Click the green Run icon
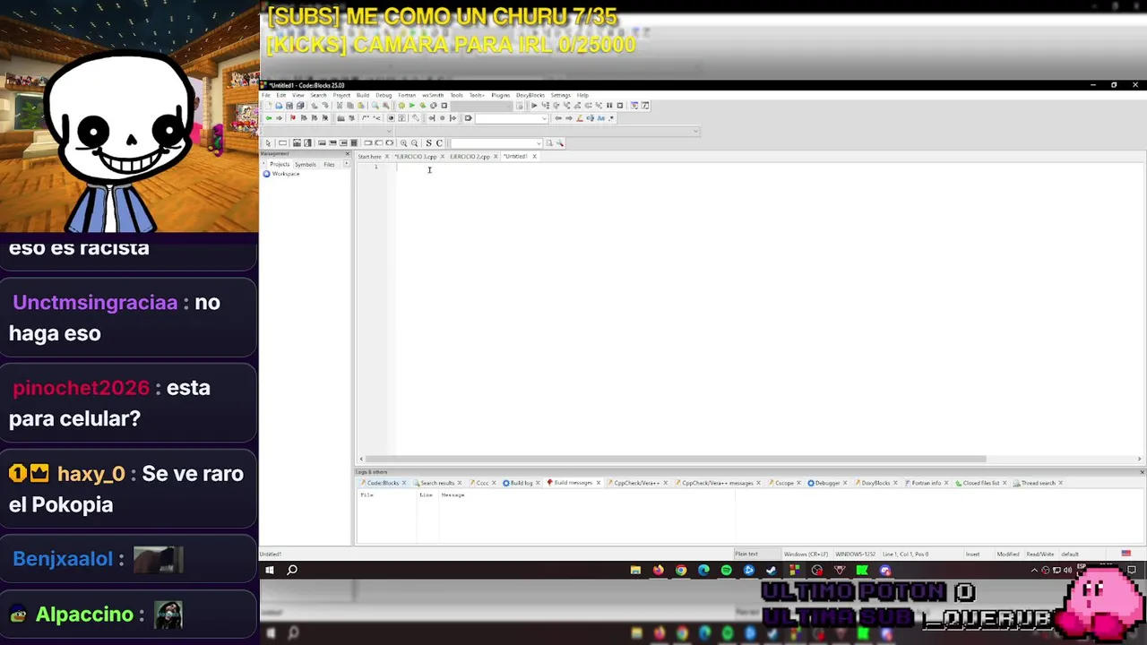 tap(412, 105)
